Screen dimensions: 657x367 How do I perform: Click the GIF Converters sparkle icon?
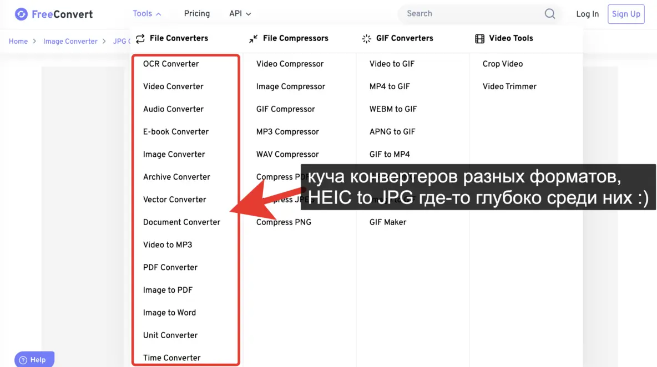pos(366,38)
